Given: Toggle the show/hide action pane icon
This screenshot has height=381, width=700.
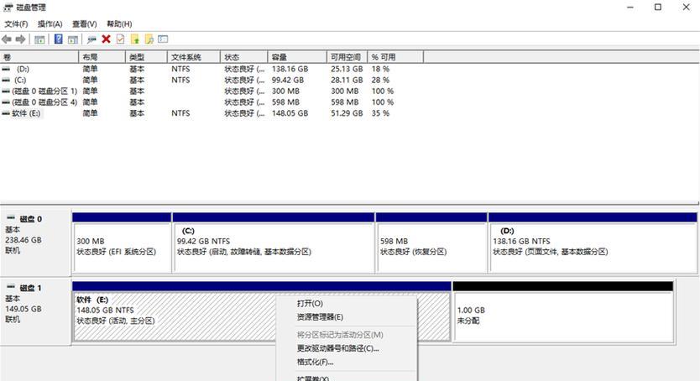Looking at the screenshot, I should tap(73, 39).
